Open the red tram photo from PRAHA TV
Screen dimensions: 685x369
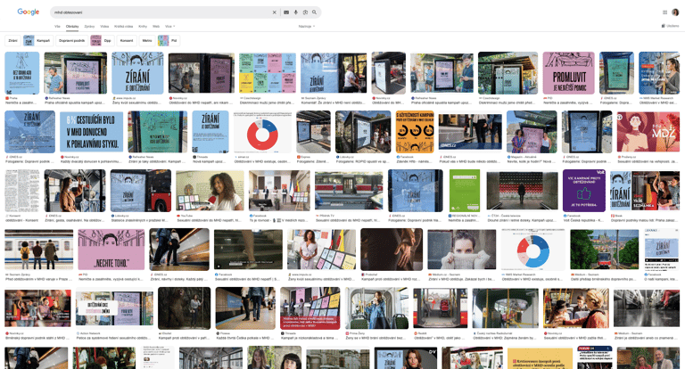349,191
